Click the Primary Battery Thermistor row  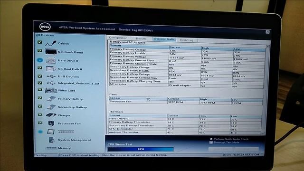click(x=185, y=123)
